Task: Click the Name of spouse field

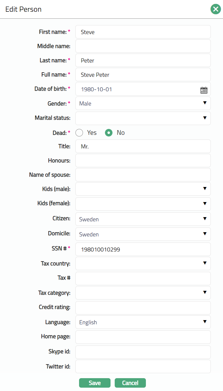Action: [x=143, y=175]
